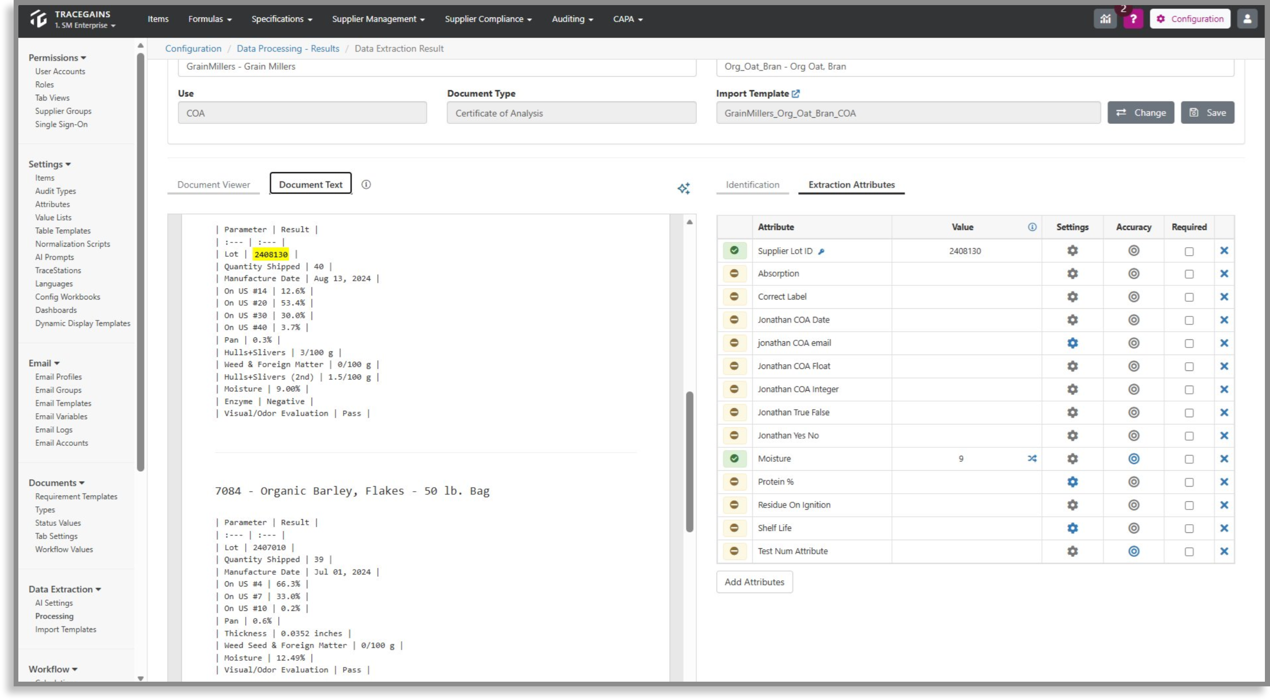1270x700 pixels.
Task: Switch to the Document Viewer tab
Action: [x=214, y=184]
